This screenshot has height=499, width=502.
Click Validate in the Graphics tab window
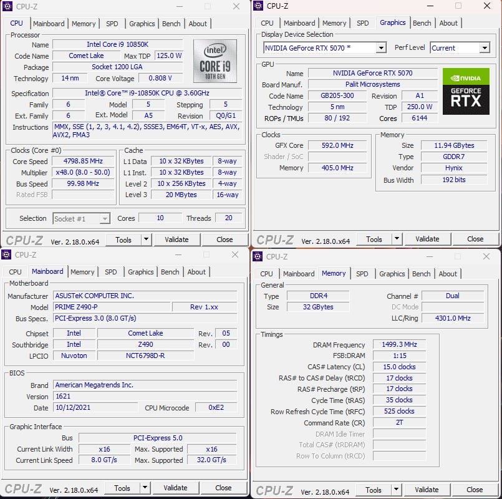pyautogui.click(x=427, y=239)
